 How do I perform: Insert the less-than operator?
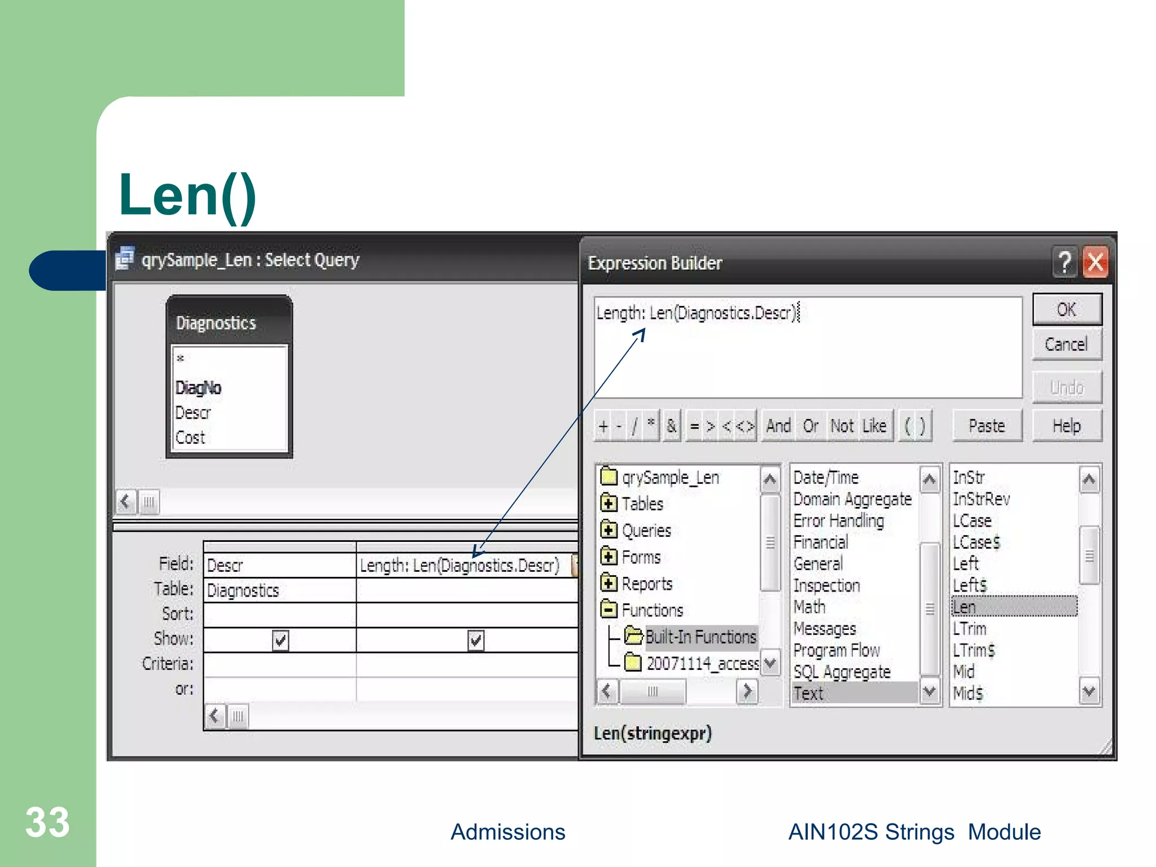pos(727,426)
